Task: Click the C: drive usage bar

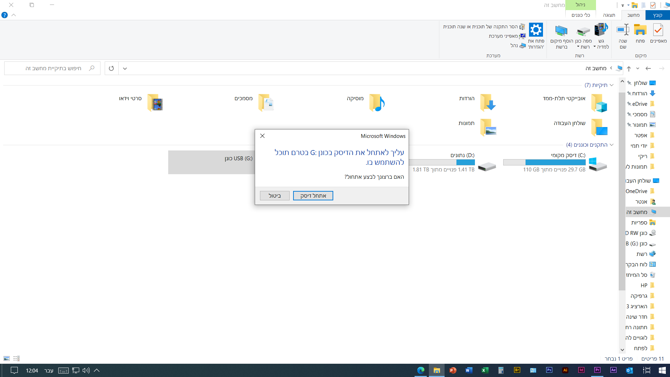Action: click(x=544, y=162)
